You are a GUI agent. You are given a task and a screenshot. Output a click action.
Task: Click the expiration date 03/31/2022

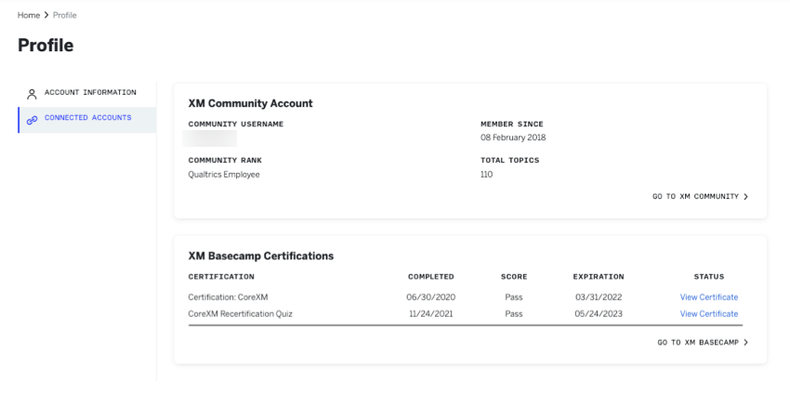tap(599, 297)
